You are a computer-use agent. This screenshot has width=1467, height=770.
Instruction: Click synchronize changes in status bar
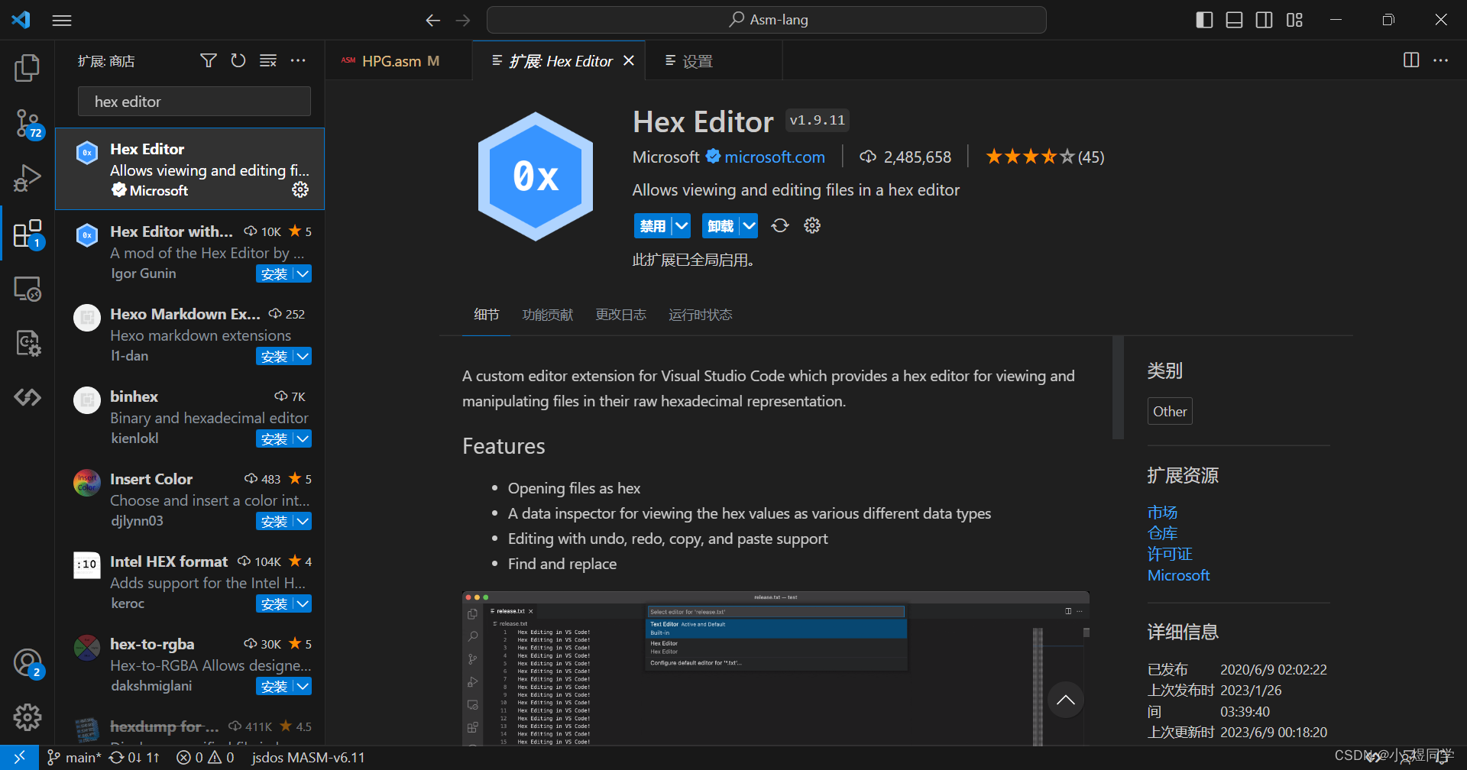click(134, 757)
